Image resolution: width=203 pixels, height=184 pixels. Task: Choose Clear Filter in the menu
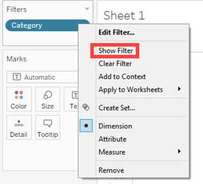[115, 64]
